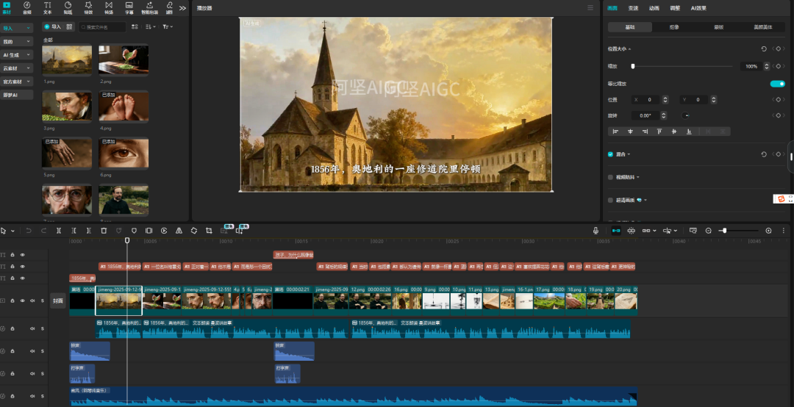Toggle the 等比缩放 uniform scale switch
Image resolution: width=794 pixels, height=407 pixels.
pyautogui.click(x=777, y=84)
